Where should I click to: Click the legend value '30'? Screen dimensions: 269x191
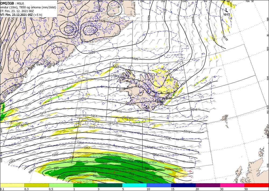tap(222, 189)
